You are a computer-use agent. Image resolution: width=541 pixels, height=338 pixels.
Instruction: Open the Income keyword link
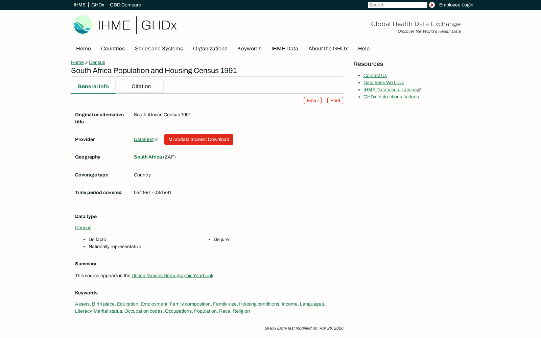[289, 304]
